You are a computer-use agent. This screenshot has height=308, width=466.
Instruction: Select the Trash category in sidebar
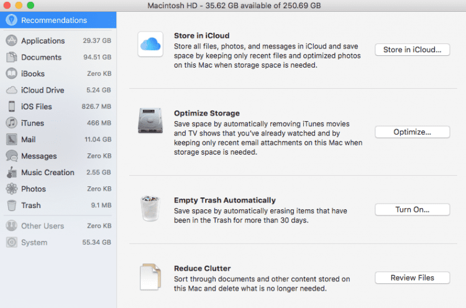(x=58, y=206)
